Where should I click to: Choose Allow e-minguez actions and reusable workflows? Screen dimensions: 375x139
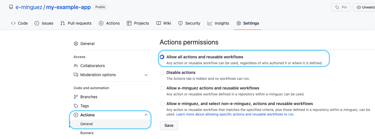(162, 88)
